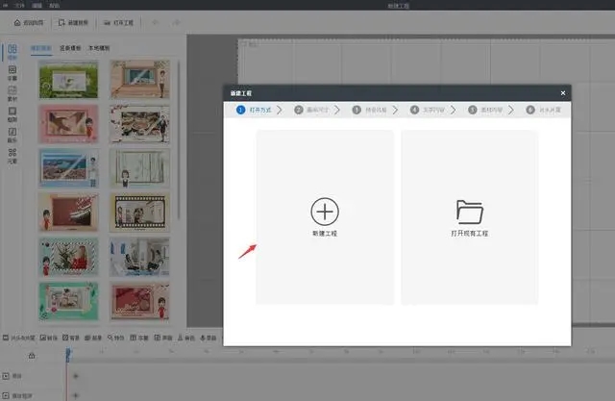Click the new scene icon in top toolbar
Viewport: 615px width, 401px height.
point(61,22)
